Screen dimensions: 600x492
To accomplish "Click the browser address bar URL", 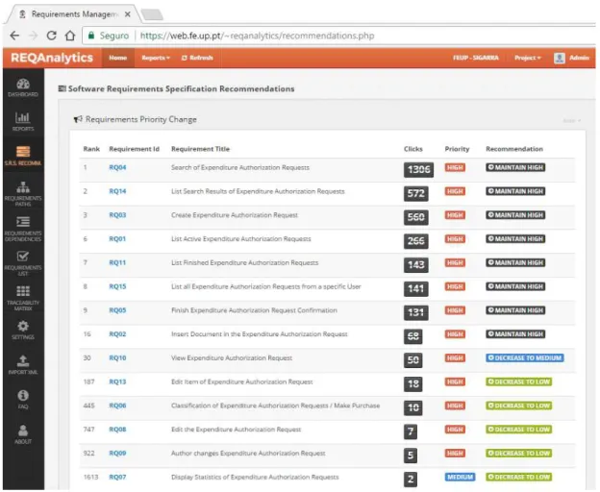I will 257,36.
